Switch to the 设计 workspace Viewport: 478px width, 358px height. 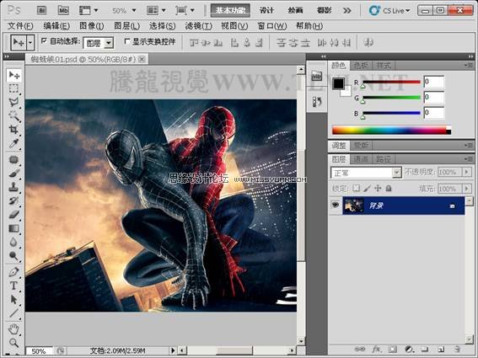[266, 10]
